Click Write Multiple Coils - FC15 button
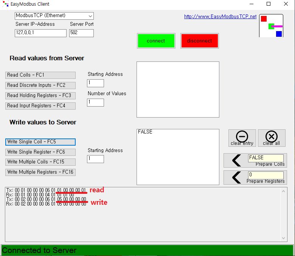Image resolution: width=295 pixels, height=256 pixels. point(40,162)
